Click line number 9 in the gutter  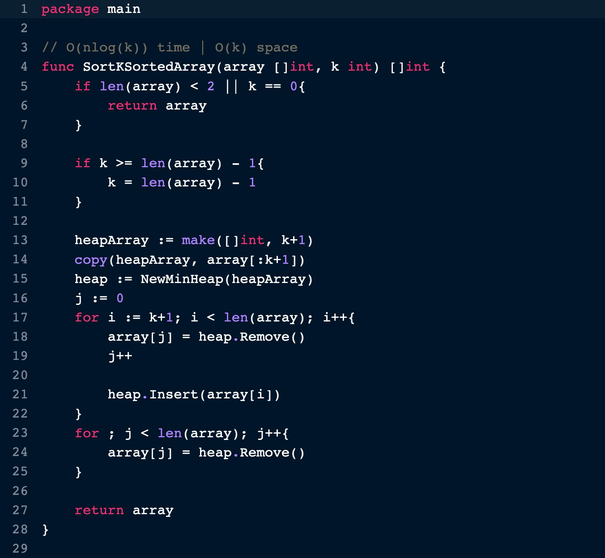(24, 163)
